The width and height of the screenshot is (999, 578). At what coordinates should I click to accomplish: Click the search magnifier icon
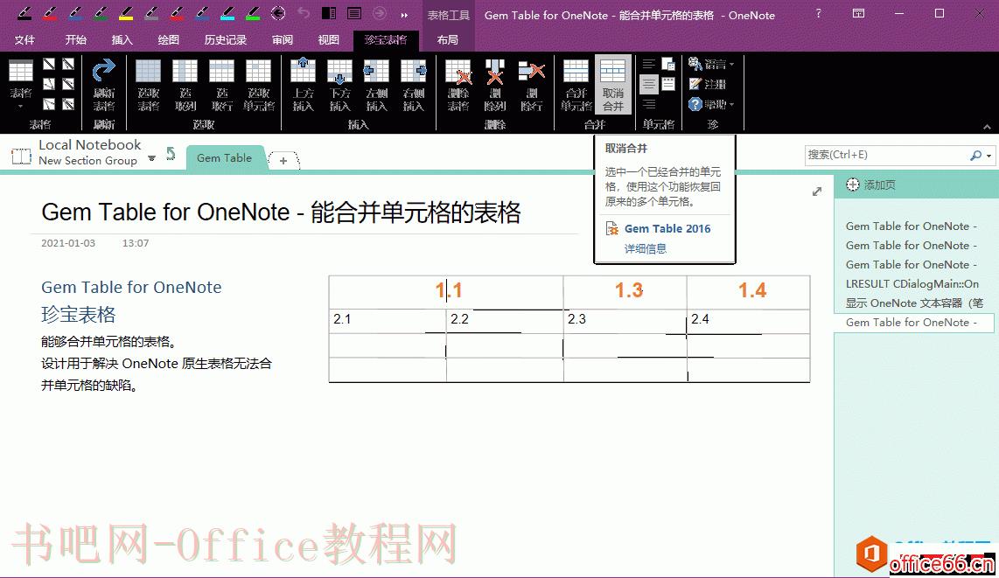point(975,156)
